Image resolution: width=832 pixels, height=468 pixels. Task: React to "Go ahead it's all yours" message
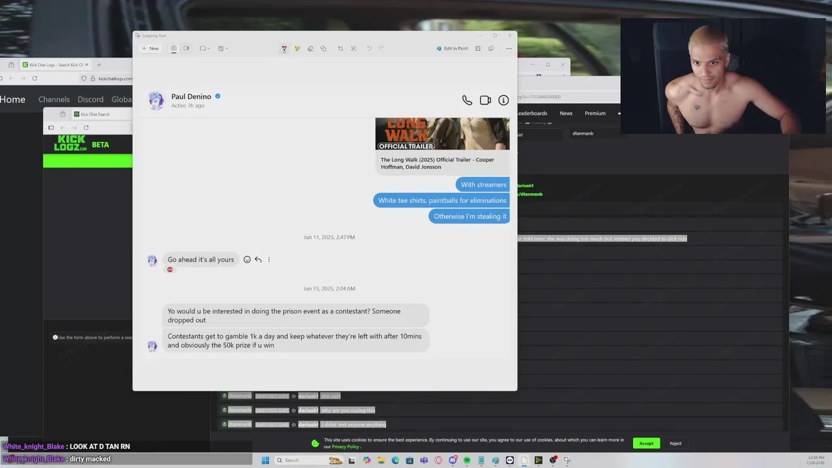click(247, 259)
